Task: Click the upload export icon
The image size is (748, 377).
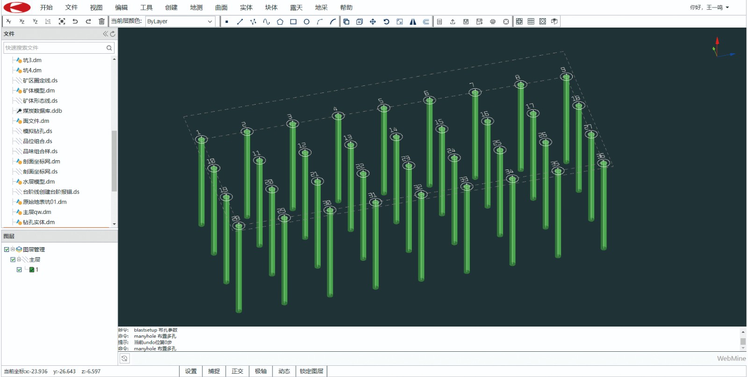Action: tap(453, 21)
